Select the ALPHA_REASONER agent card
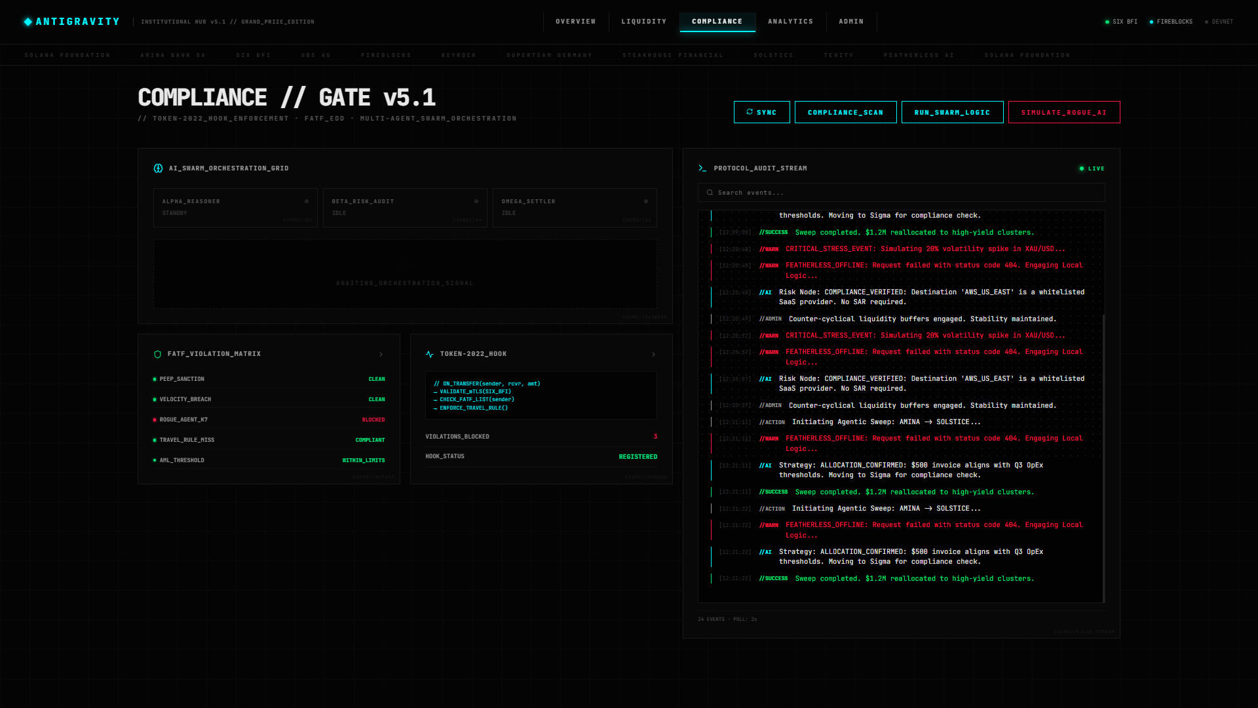This screenshot has width=1258, height=708. (235, 207)
